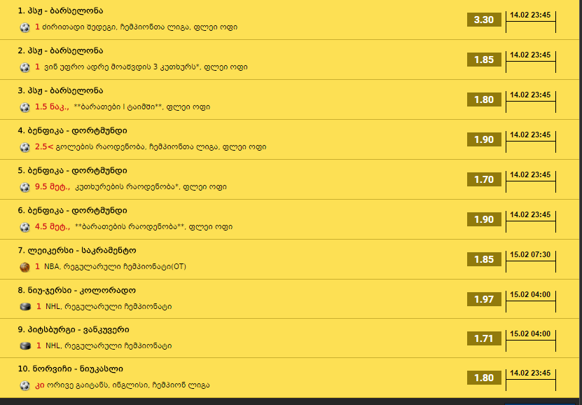Choose the 1.71 odds for the Pittsburgh match
The width and height of the screenshot is (582, 405).
[484, 338]
